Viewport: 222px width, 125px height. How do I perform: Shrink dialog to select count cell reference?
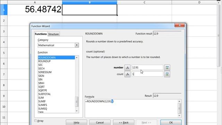(x=167, y=74)
